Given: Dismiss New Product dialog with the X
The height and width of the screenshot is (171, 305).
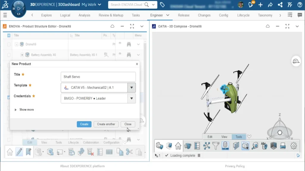Looking at the screenshot, I should pos(137,64).
